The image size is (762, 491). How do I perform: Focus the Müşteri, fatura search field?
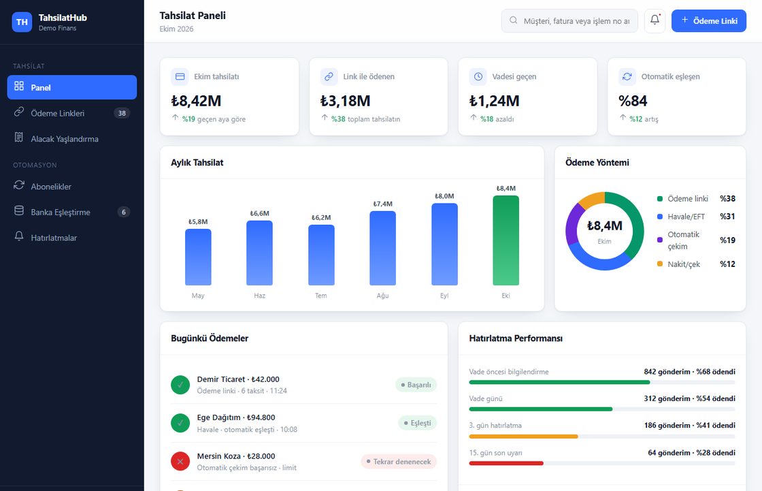[x=569, y=21]
